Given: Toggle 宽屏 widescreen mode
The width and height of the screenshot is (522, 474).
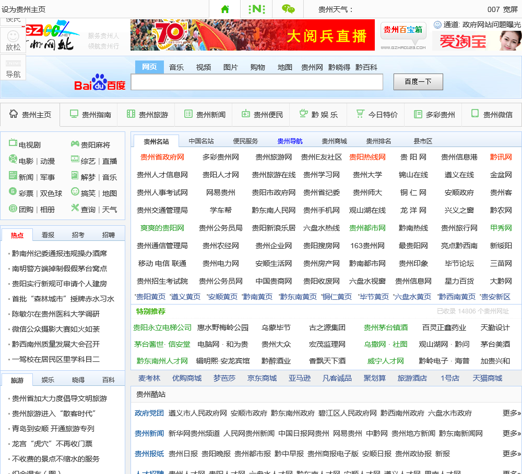Looking at the screenshot, I should tap(510, 9).
